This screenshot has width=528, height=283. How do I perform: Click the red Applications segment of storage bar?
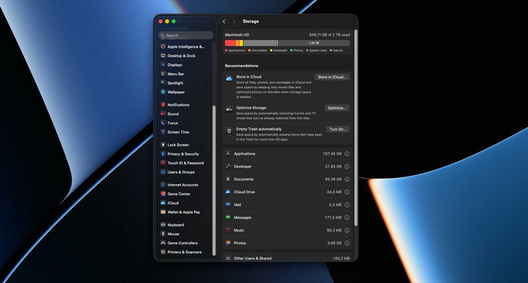[230, 43]
